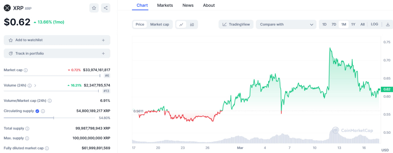The height and width of the screenshot is (153, 393).
Task: Click the circulating supply progress bar
Action: [50, 118]
